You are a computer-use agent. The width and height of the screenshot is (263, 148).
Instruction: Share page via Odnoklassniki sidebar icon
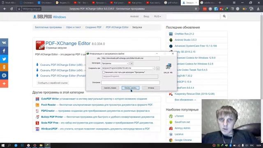point(4,67)
